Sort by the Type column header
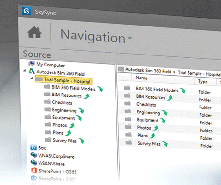Viewport: 221px width, 185px height. tap(202, 82)
